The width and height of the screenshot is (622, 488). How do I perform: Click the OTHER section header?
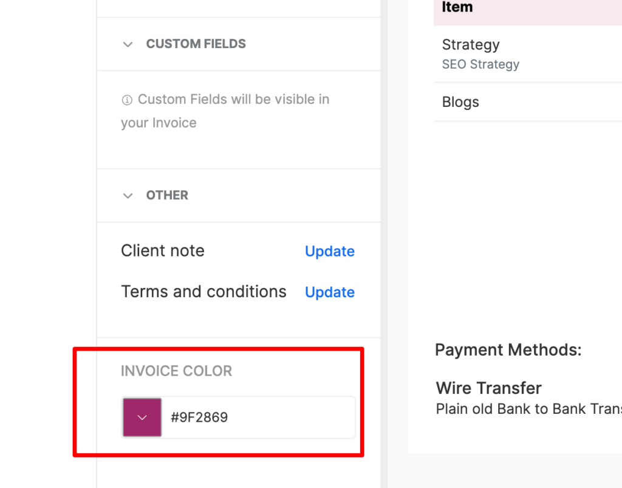pyautogui.click(x=167, y=195)
